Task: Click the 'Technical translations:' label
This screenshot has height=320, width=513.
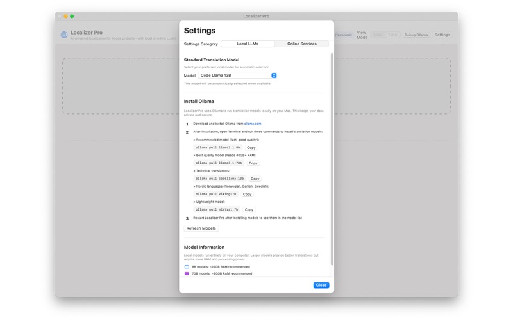Action: coord(212,171)
